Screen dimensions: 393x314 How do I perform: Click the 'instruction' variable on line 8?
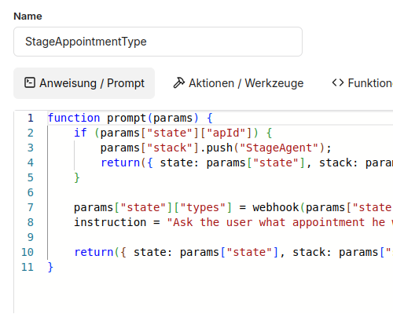pos(110,222)
